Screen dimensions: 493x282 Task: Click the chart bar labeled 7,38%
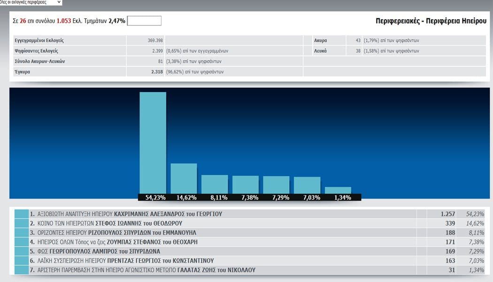pyautogui.click(x=246, y=184)
